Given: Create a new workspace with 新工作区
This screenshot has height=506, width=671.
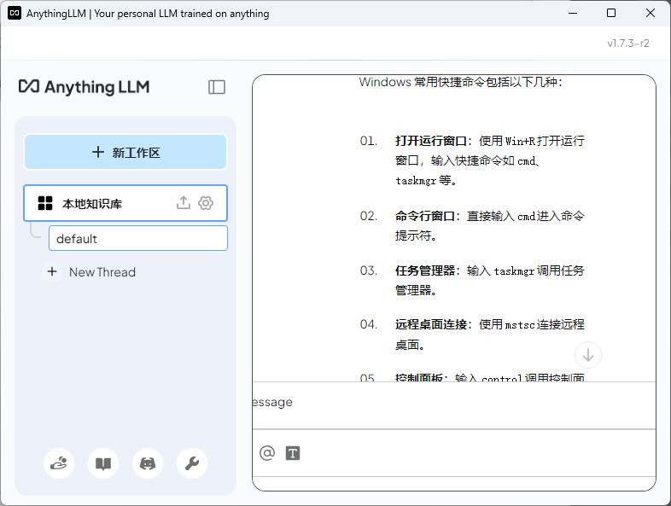Looking at the screenshot, I should pos(125,152).
